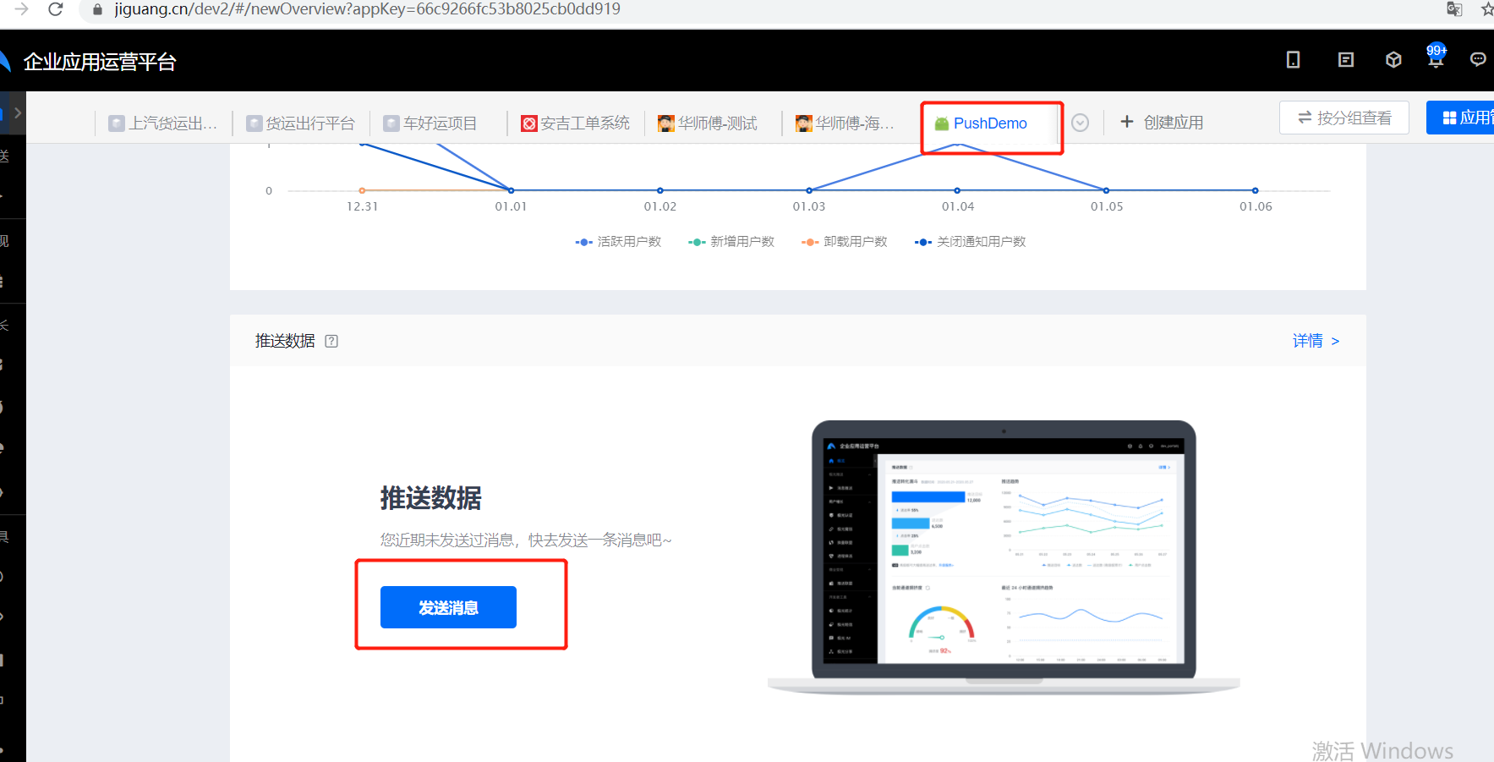Select the 货运出行平台 app tab

[301, 123]
